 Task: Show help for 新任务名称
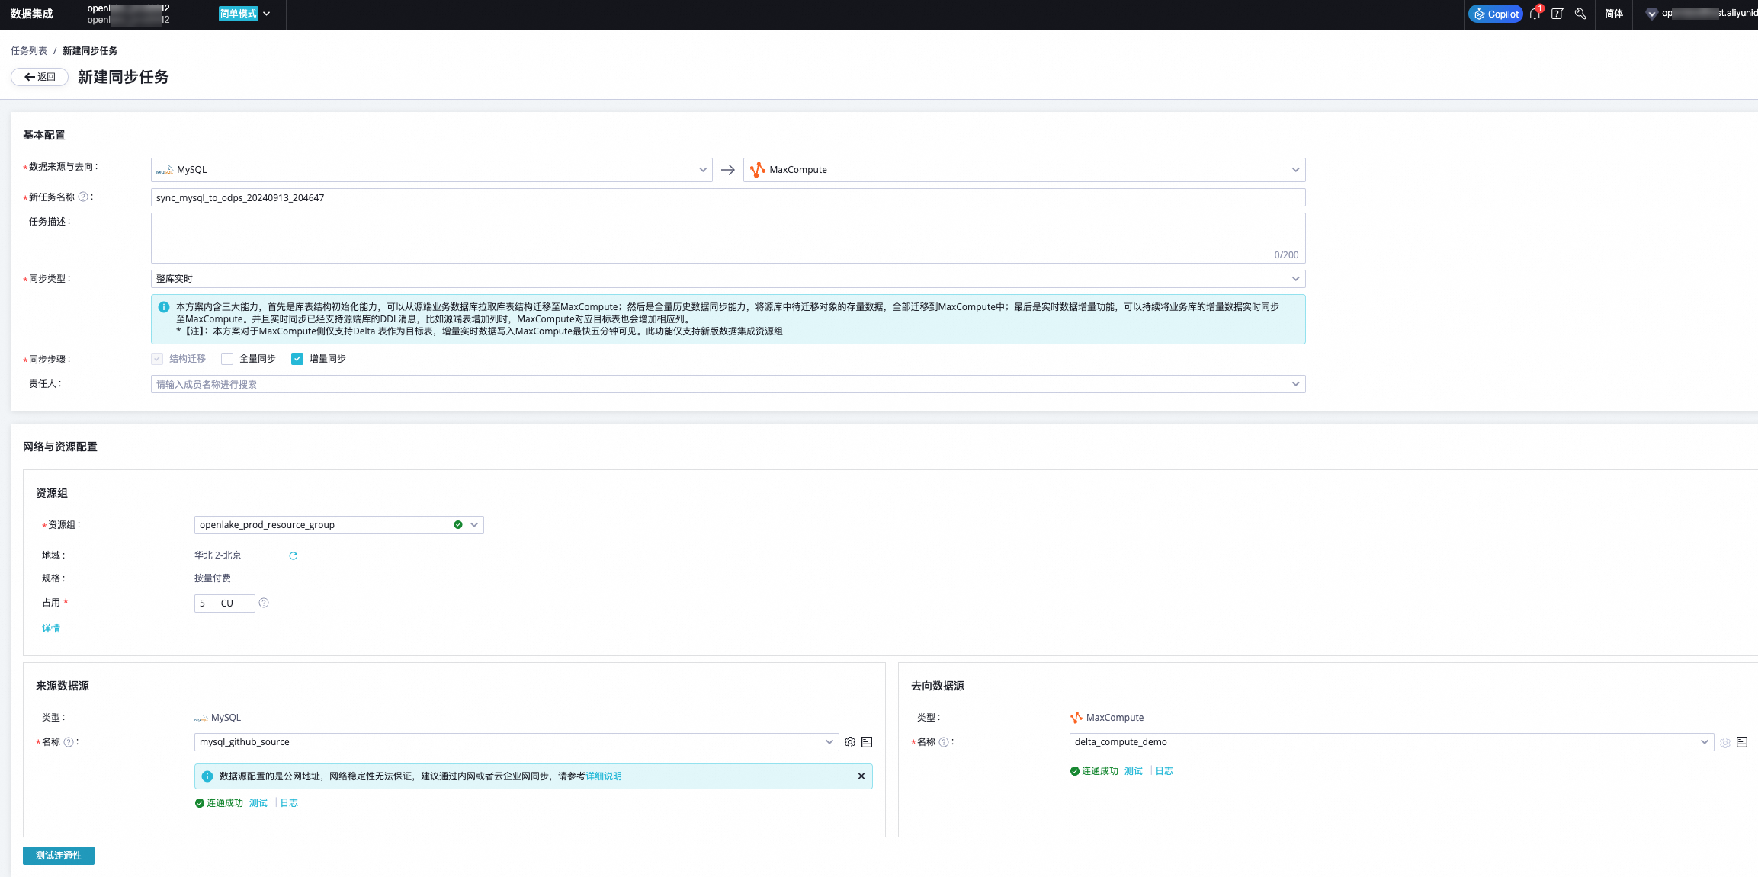coord(84,197)
